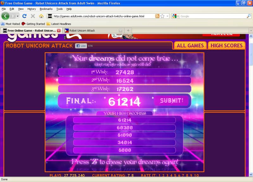Open the Bookmarks menu

point(46,9)
